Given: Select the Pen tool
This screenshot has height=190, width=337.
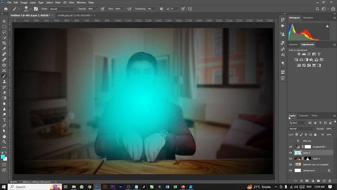Looking at the screenshot, I should point(4,126).
